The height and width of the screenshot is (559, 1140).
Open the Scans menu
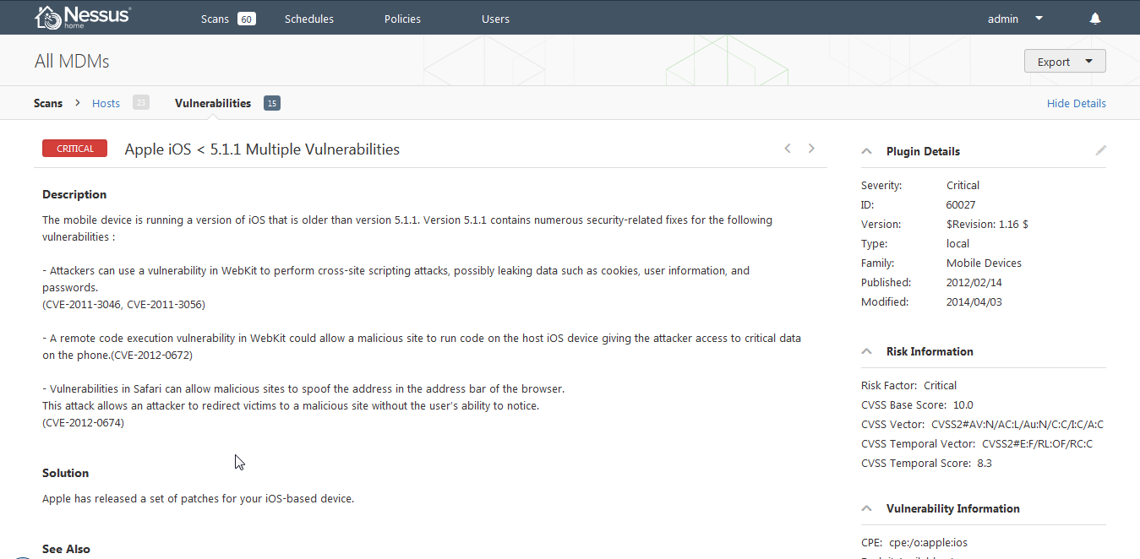[215, 19]
